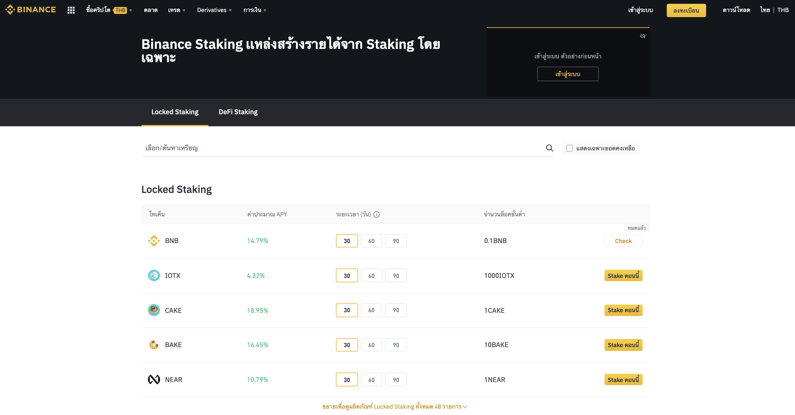Select 90-day duration for CAKE
This screenshot has height=415, width=795.
pyautogui.click(x=396, y=310)
